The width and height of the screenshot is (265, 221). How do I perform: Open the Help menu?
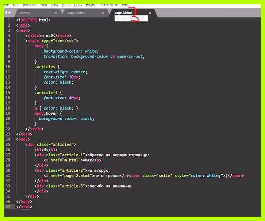tap(126, 5)
